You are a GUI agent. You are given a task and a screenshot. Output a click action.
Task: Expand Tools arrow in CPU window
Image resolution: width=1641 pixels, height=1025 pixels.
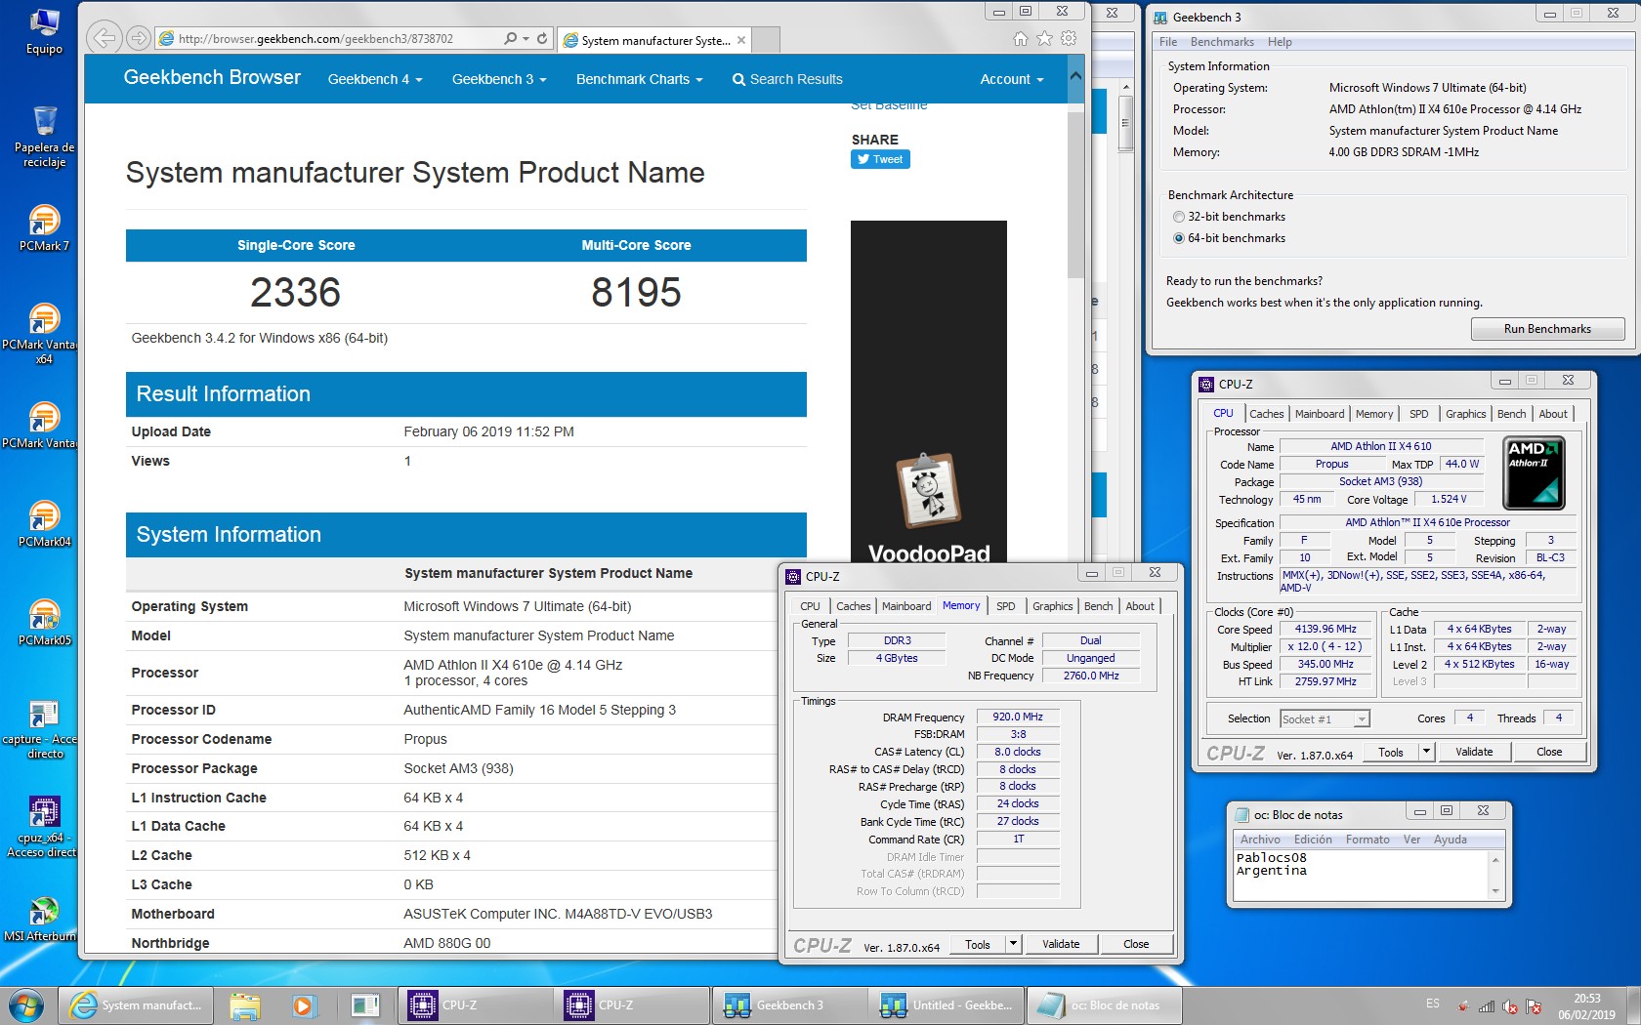click(1427, 752)
